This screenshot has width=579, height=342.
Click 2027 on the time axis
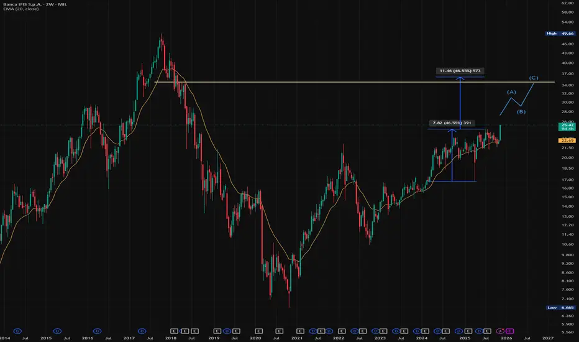click(x=547, y=338)
